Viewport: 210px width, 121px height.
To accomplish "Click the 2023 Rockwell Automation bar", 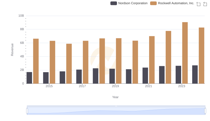I will 185,53.
